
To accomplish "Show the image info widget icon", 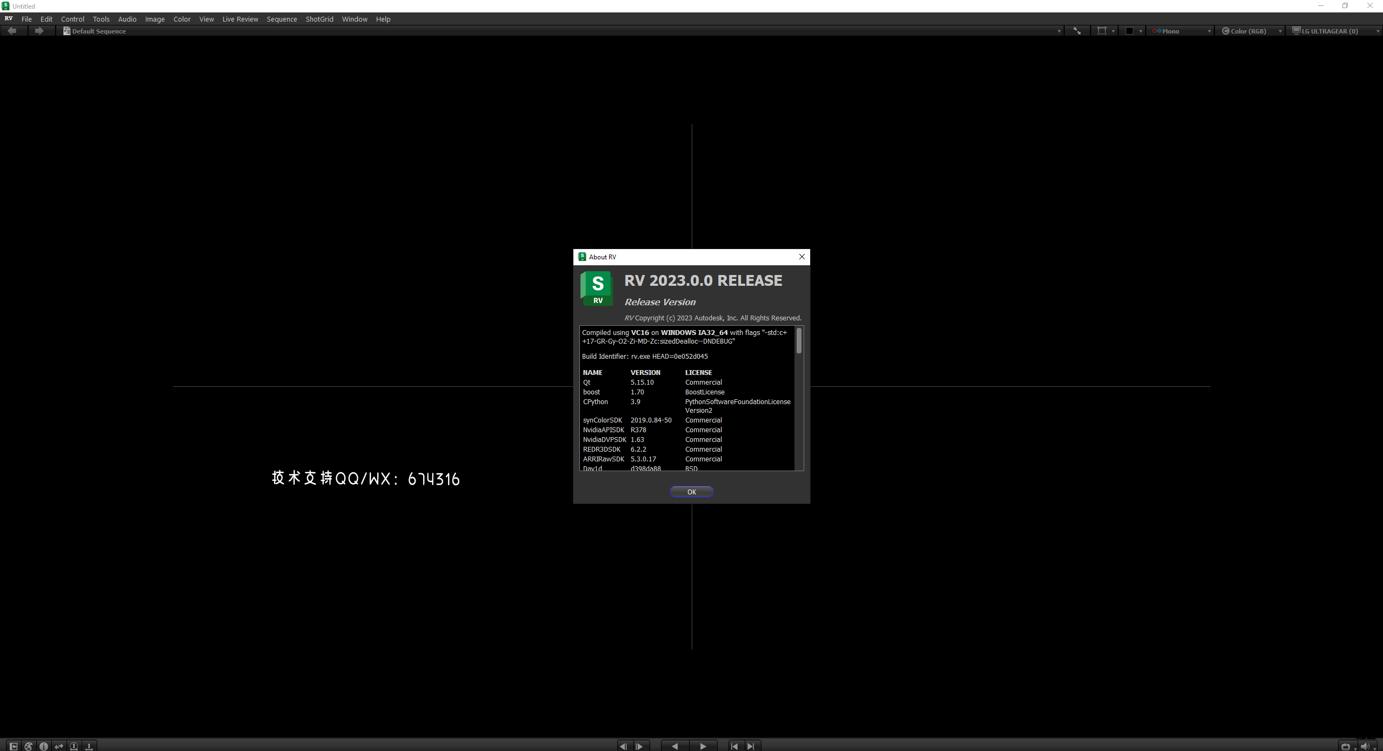I will [x=44, y=746].
